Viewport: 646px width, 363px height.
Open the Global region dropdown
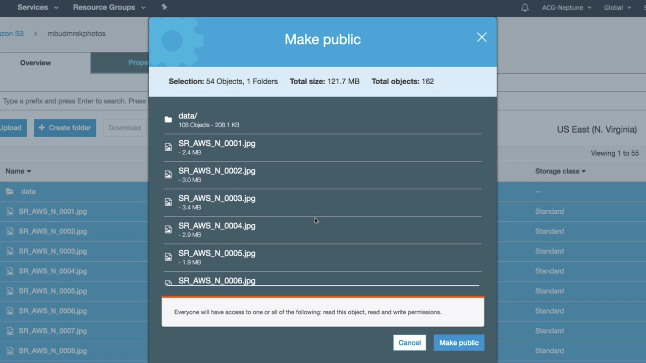coord(618,8)
